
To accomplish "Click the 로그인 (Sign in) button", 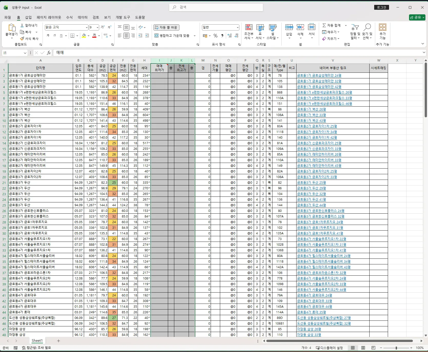I will tap(382, 7).
